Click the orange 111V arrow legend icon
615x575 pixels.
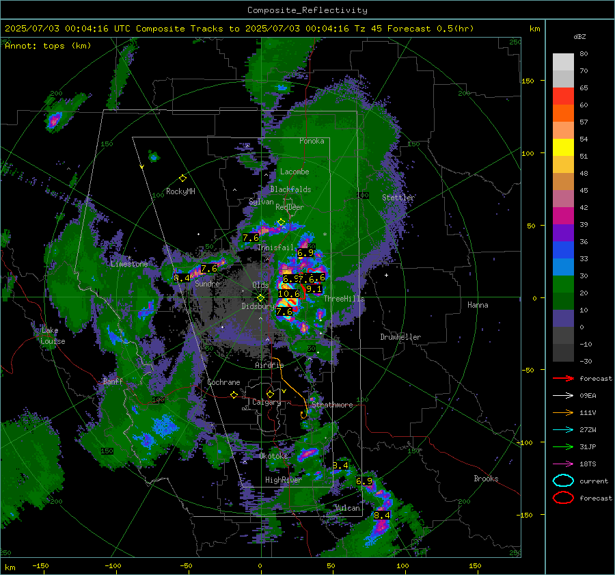point(563,412)
